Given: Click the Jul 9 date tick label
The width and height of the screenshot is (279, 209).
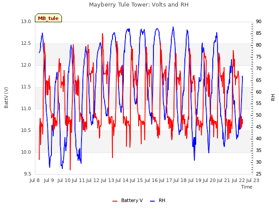Looking at the screenshot, I should tap(49, 180).
